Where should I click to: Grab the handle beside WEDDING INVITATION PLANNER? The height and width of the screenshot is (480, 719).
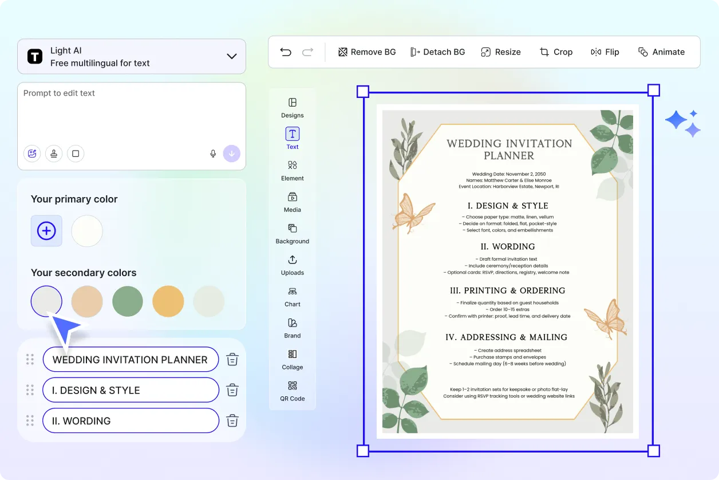[x=30, y=360]
